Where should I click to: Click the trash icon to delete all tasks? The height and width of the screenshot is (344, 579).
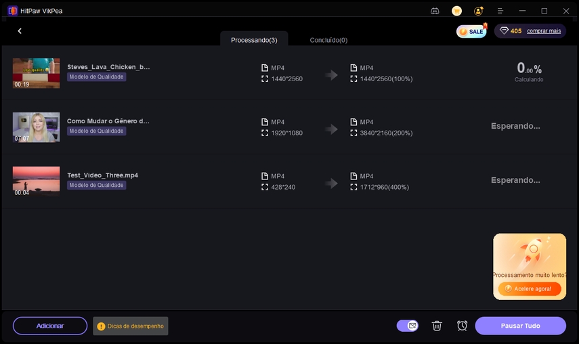[437, 326]
